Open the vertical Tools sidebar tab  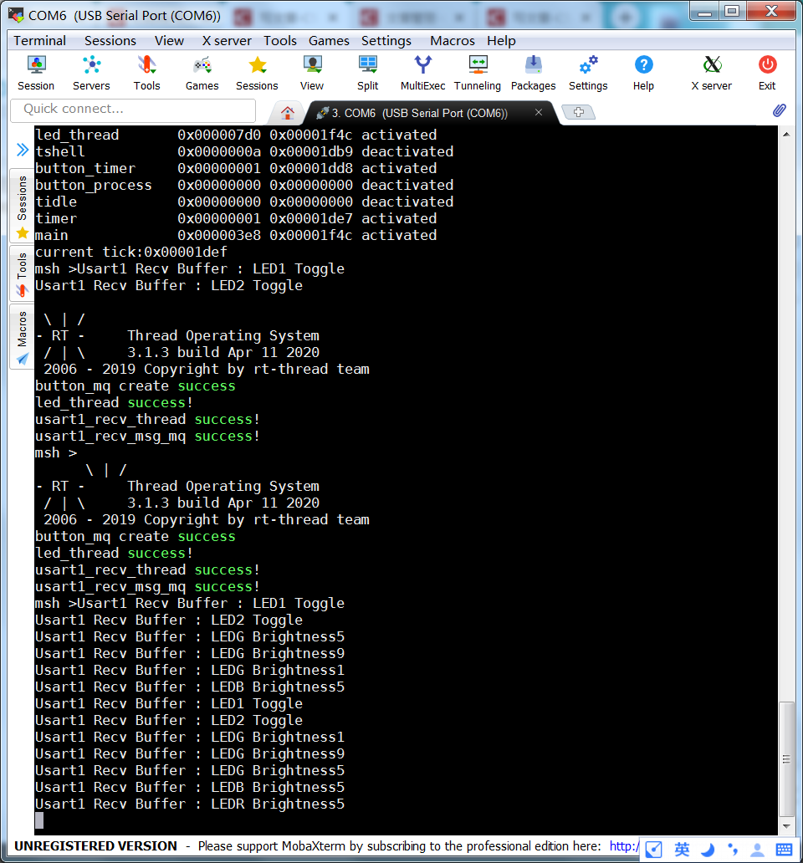[22, 273]
